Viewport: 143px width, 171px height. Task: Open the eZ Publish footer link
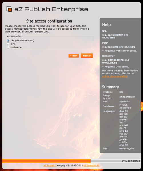50,165
